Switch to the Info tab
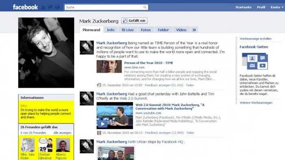 pyautogui.click(x=110, y=30)
